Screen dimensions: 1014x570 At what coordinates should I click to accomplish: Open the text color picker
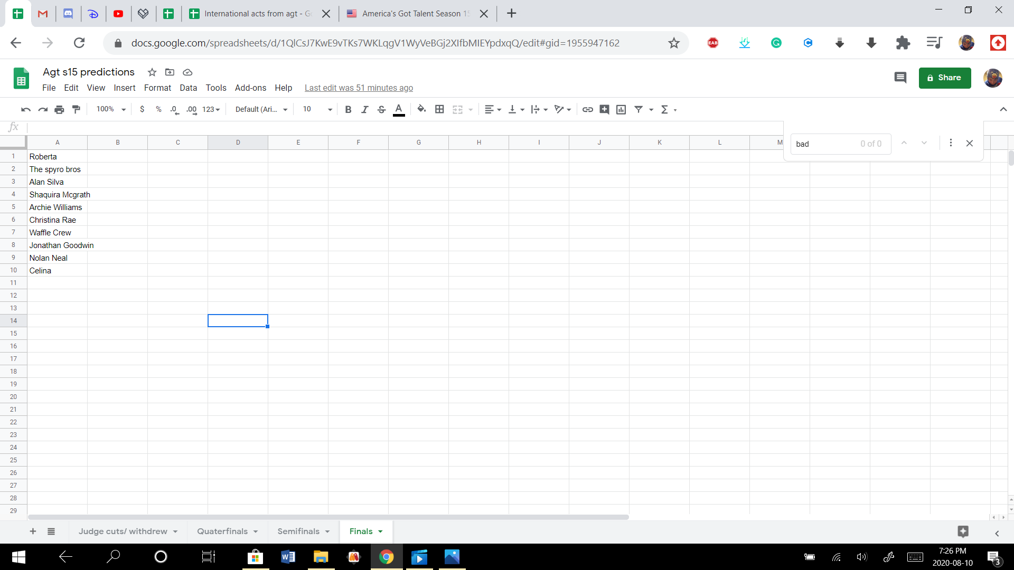(399, 109)
